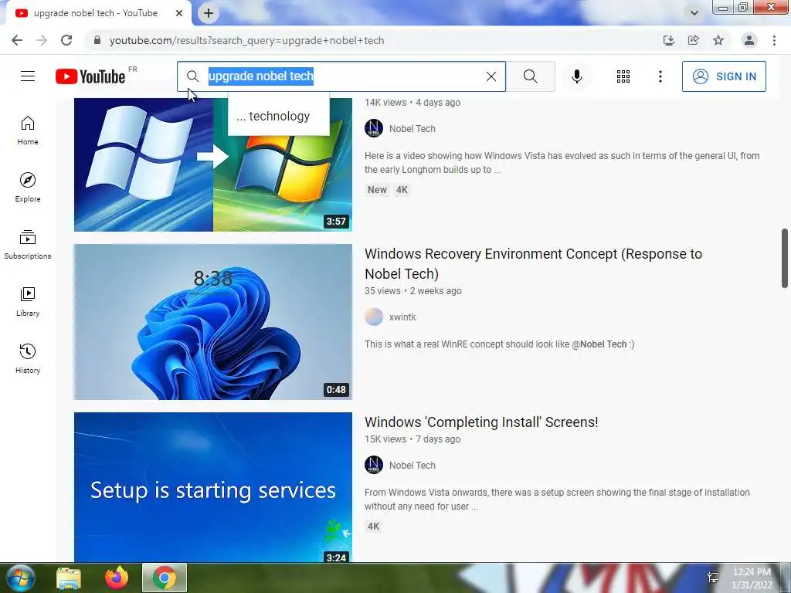Click the address bar URL

246,40
